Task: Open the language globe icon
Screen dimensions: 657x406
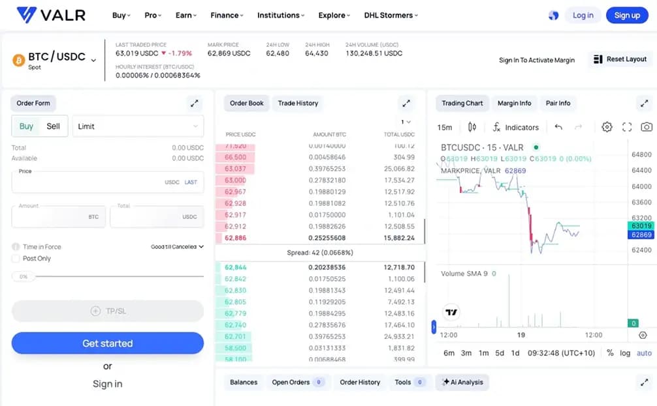Action: coord(554,16)
